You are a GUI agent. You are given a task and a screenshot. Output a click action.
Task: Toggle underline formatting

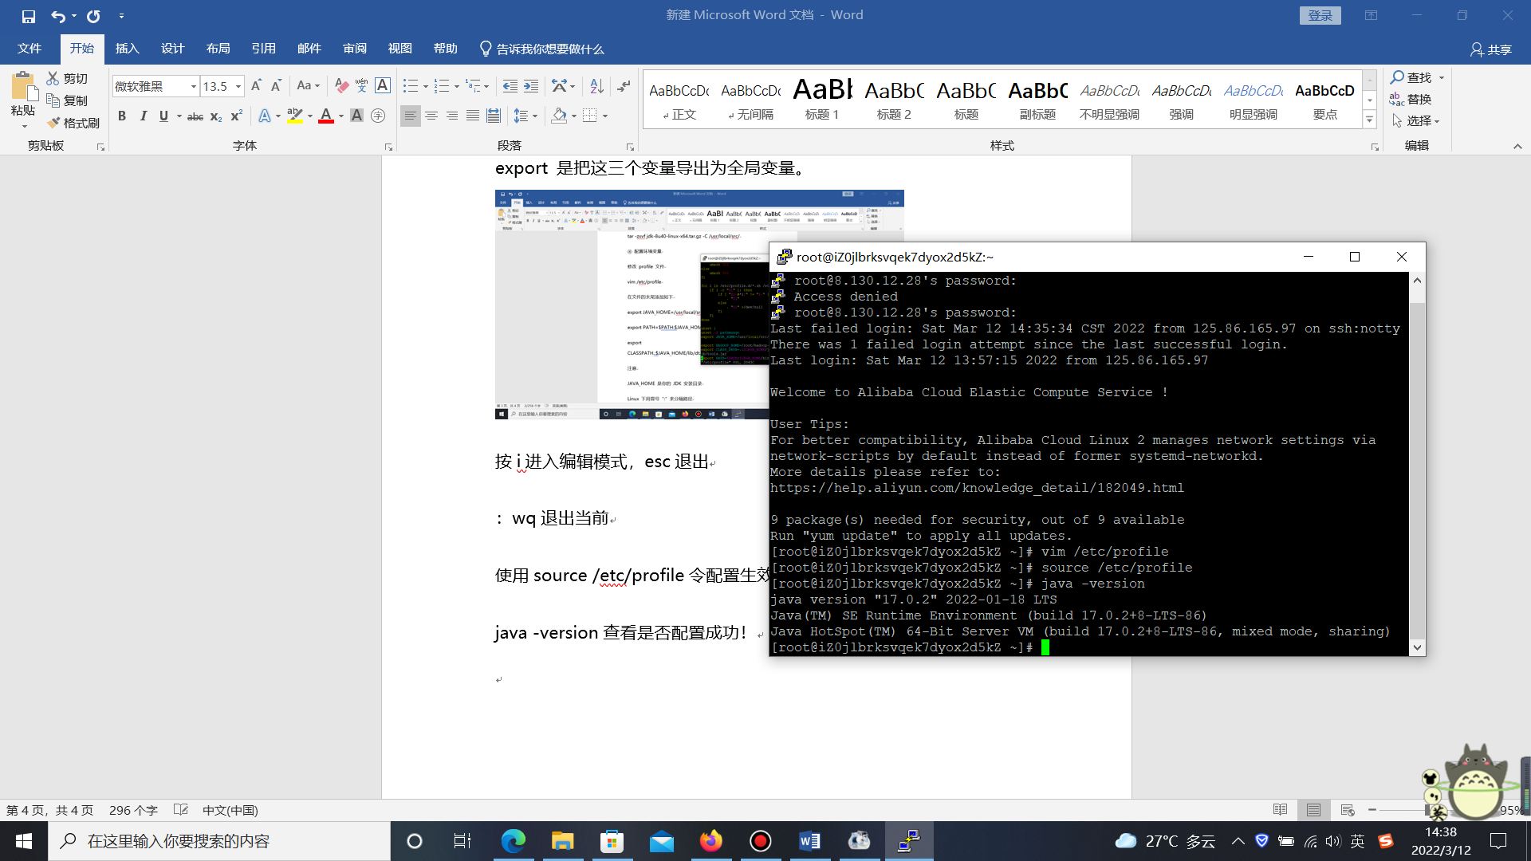pos(163,116)
